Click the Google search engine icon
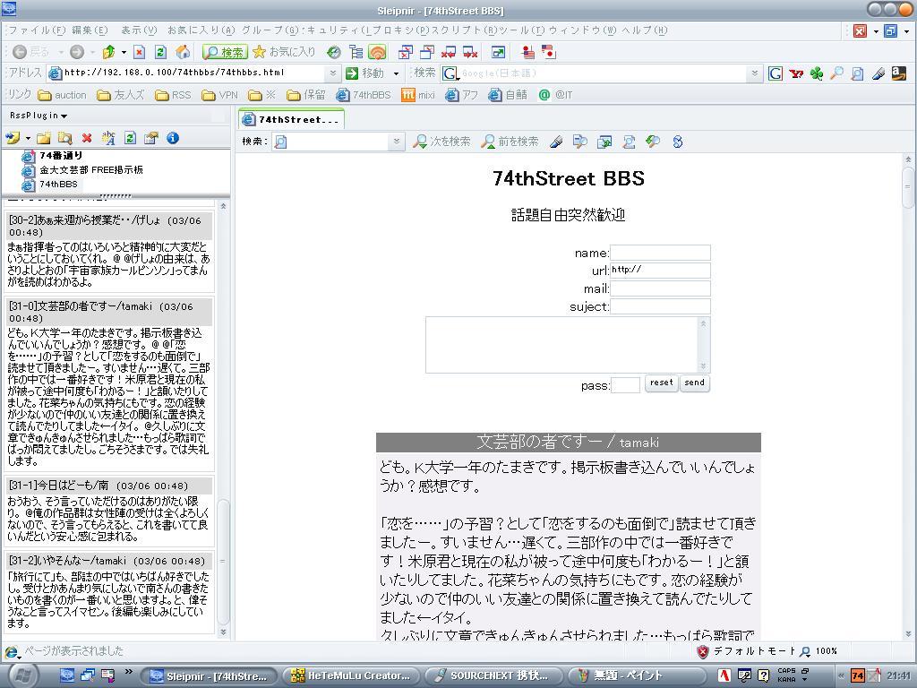 pos(776,73)
